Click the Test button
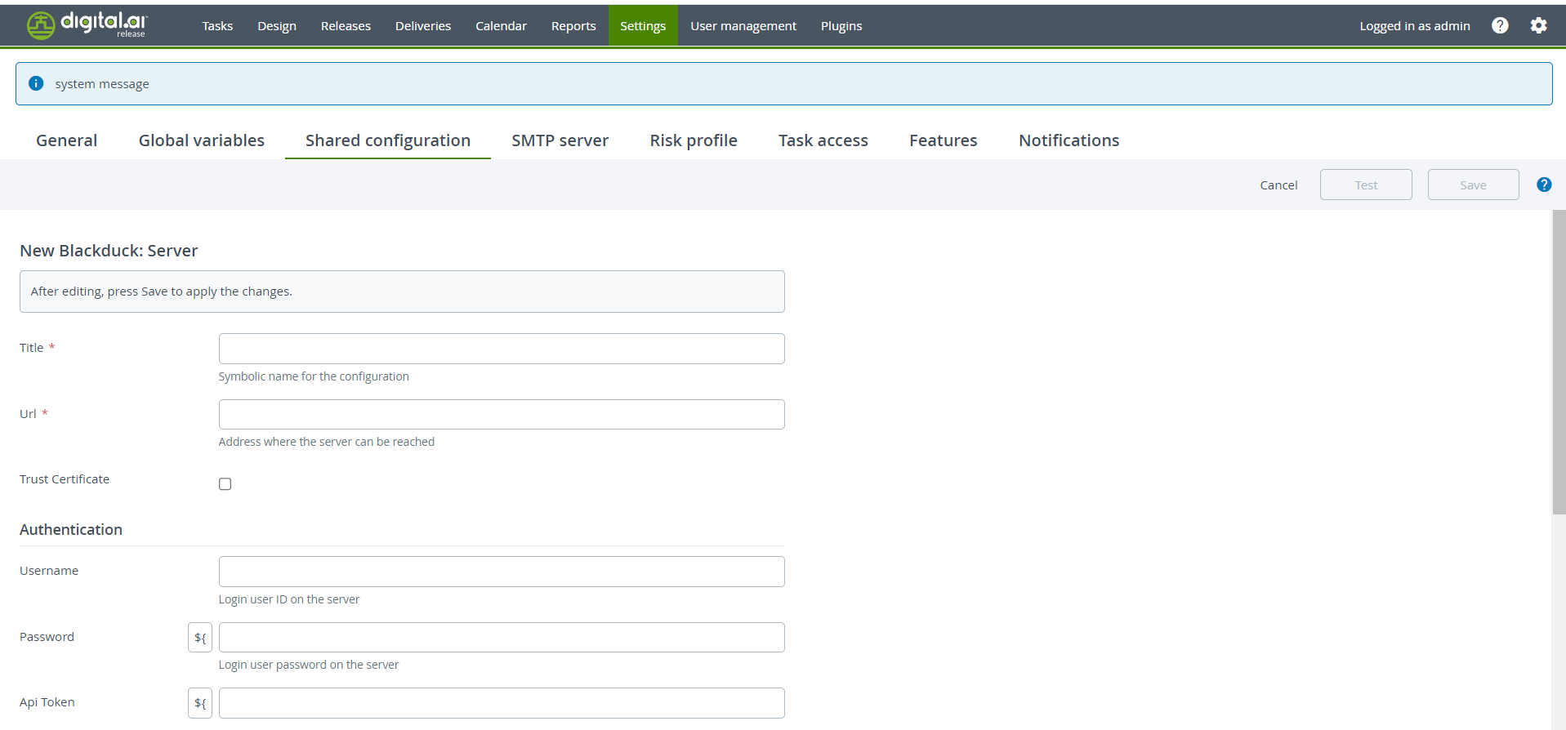This screenshot has height=730, width=1566. coord(1366,185)
